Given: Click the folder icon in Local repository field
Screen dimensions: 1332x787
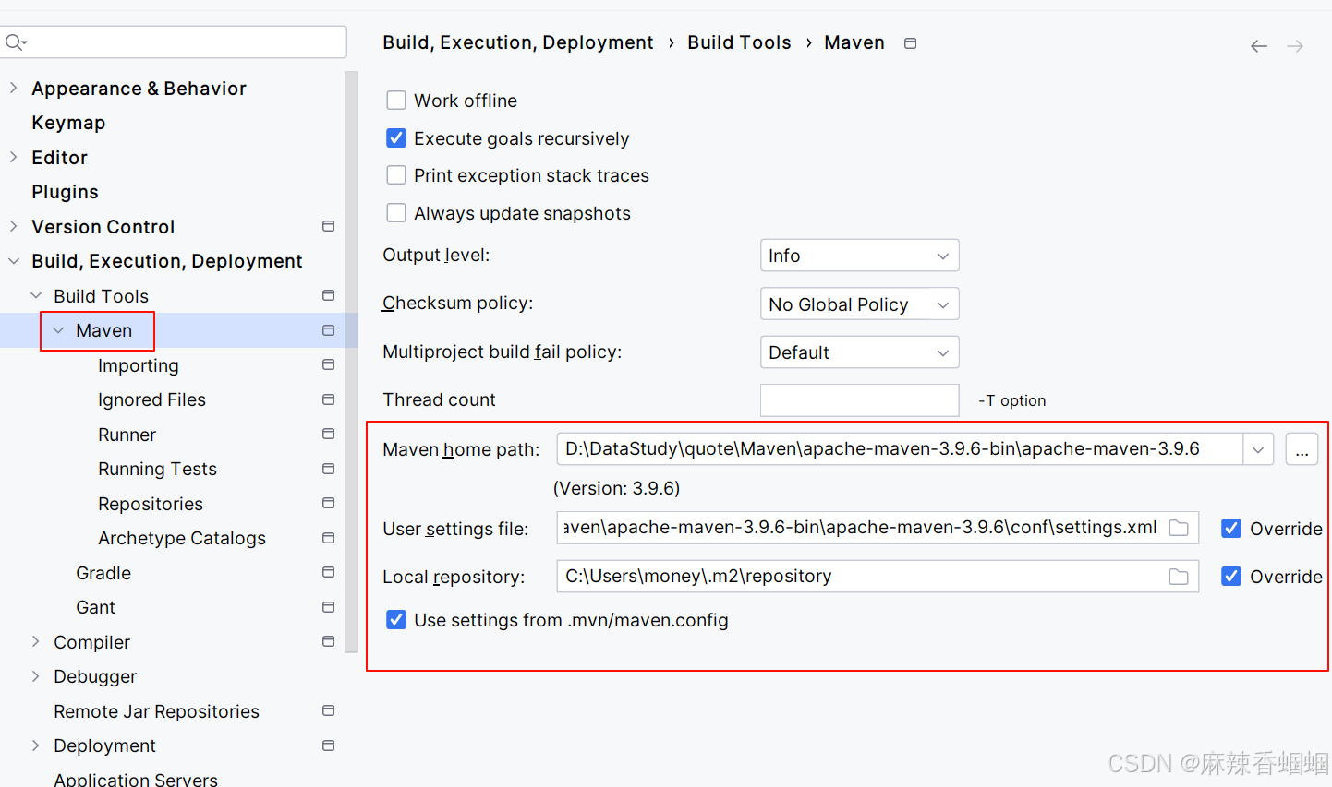Looking at the screenshot, I should point(1179,577).
